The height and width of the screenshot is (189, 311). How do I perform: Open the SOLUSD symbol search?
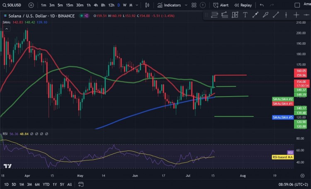(12, 5)
